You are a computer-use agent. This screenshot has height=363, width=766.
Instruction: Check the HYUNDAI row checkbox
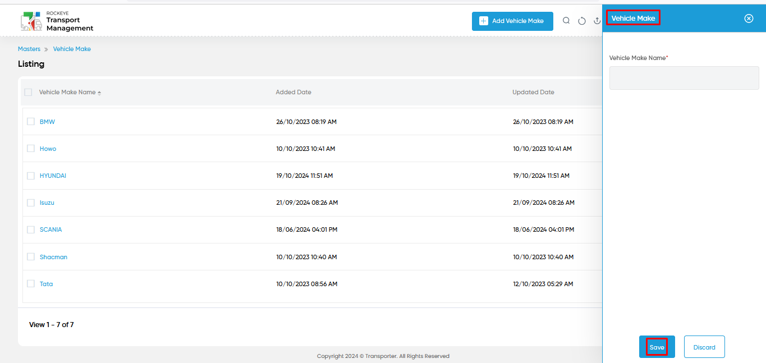pos(31,176)
